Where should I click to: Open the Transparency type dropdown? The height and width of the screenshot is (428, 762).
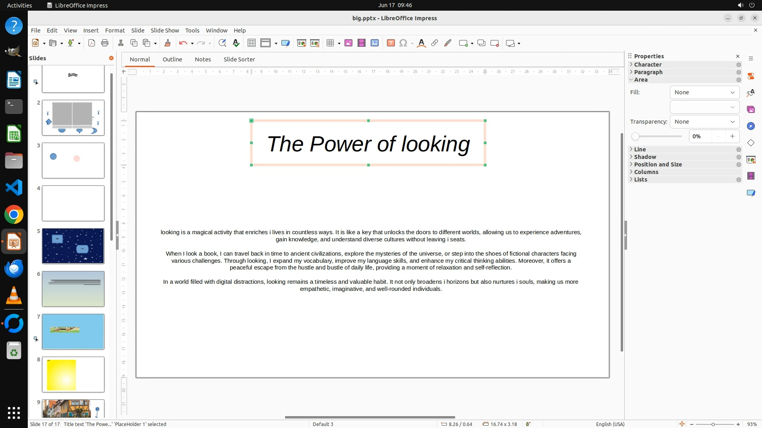(704, 122)
